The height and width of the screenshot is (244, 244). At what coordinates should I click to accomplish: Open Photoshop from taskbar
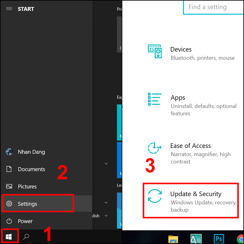[x=219, y=239]
